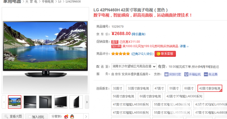Pick the 47英寸3D智能LA6300系列 option
This screenshot has width=227, height=119.
click(131, 104)
